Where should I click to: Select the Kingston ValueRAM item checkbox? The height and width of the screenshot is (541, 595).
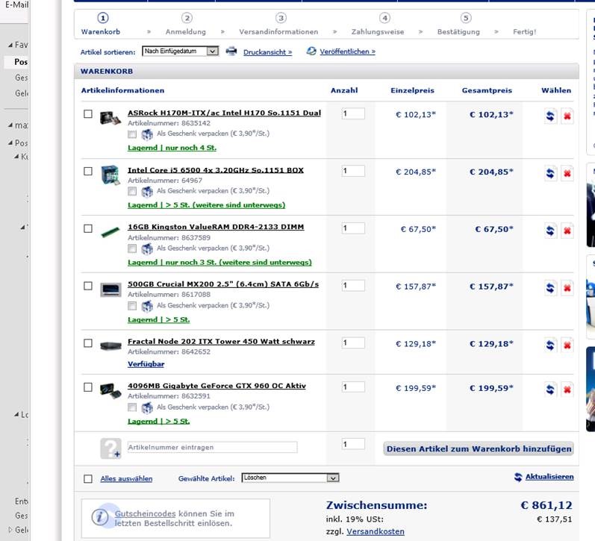tap(87, 228)
